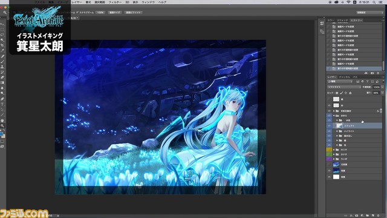Open the ソフトライト blend mode dropdown
The width and height of the screenshot is (387, 218).
coord(344,87)
